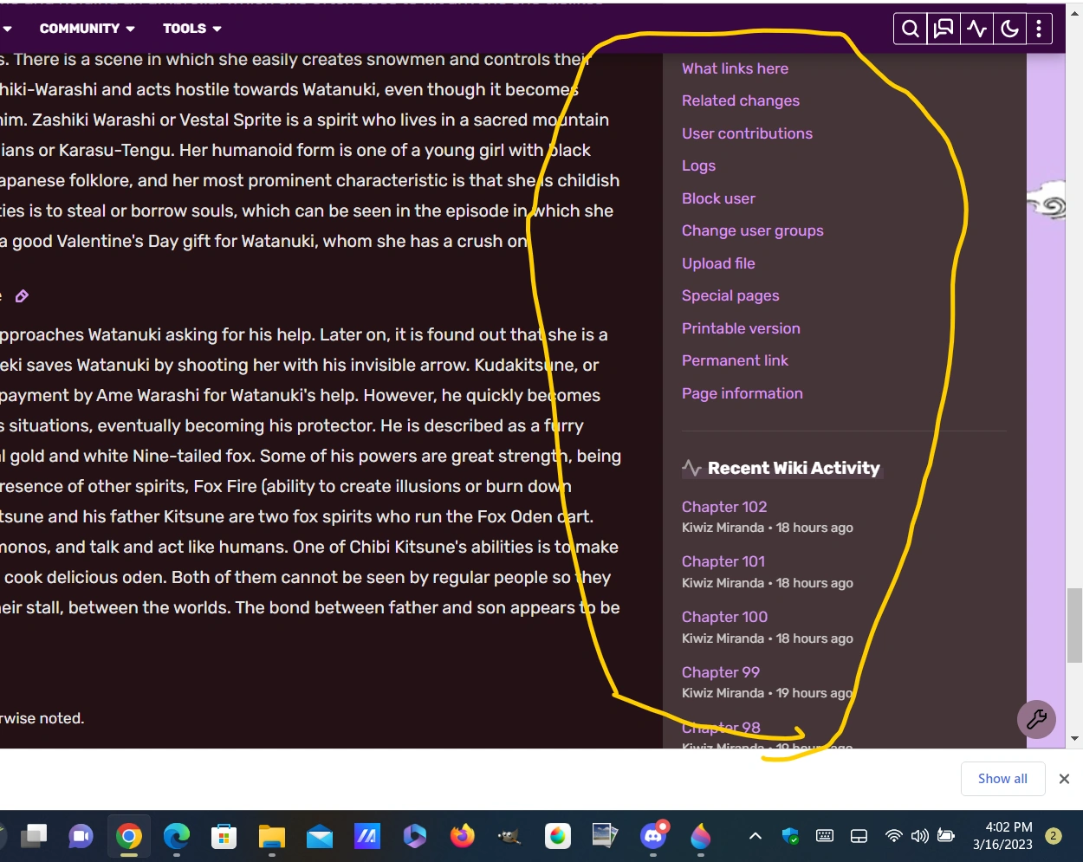Open the network Wi-Fi icon in system tray
Viewport: 1083px width, 862px height.
(893, 836)
